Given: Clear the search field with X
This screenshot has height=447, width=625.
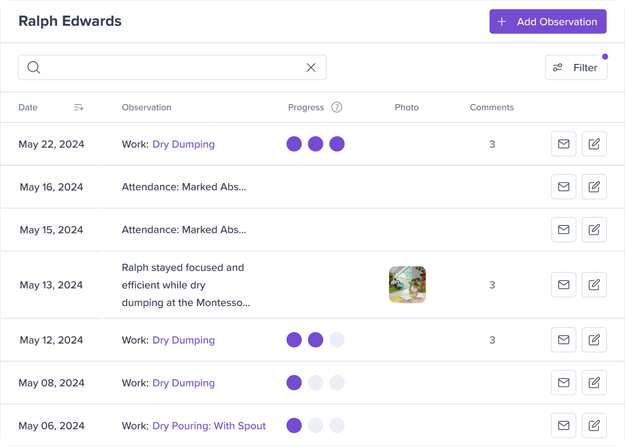Looking at the screenshot, I should 311,67.
